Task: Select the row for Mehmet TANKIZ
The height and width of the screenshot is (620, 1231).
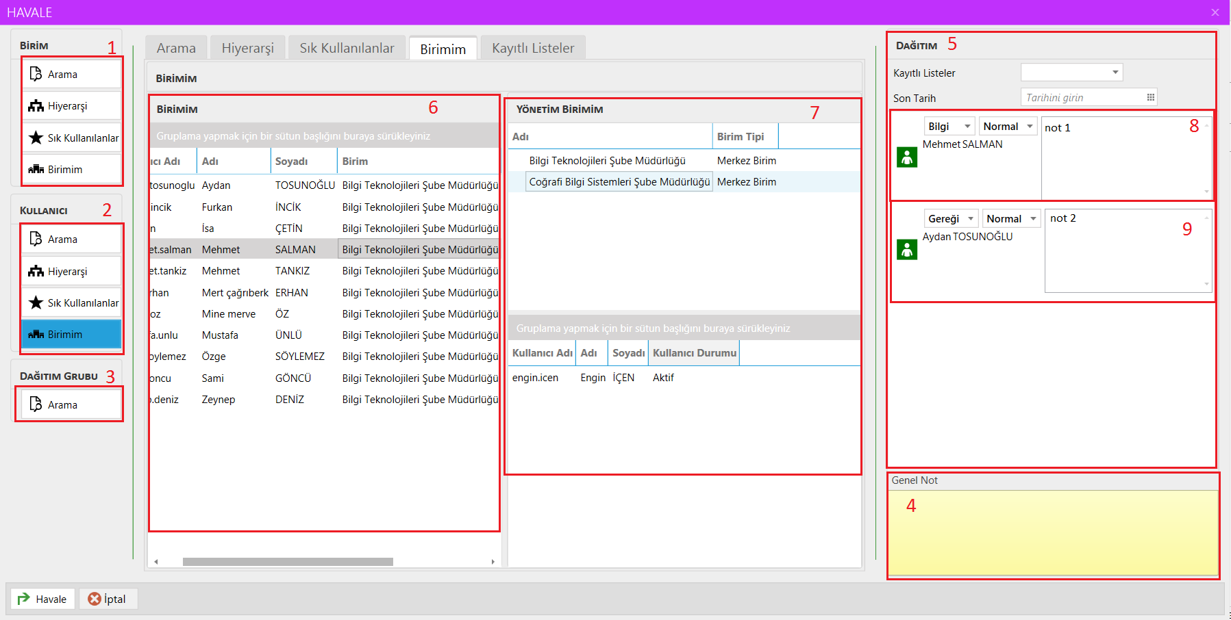Action: pos(324,270)
